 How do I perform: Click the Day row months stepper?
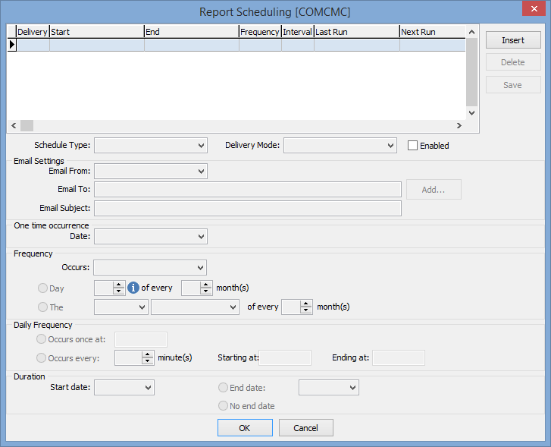coord(197,288)
